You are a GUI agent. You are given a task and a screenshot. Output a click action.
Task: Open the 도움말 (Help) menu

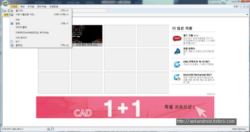click(54, 6)
